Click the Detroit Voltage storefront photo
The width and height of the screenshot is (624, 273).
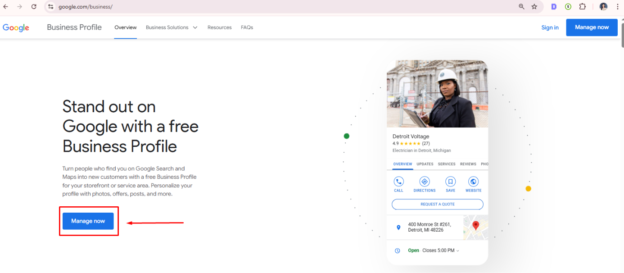437,94
